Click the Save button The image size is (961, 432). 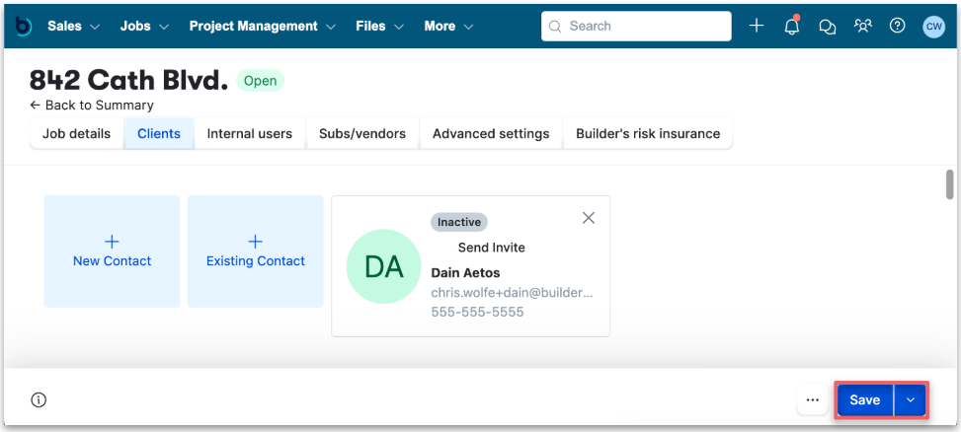[x=865, y=400]
